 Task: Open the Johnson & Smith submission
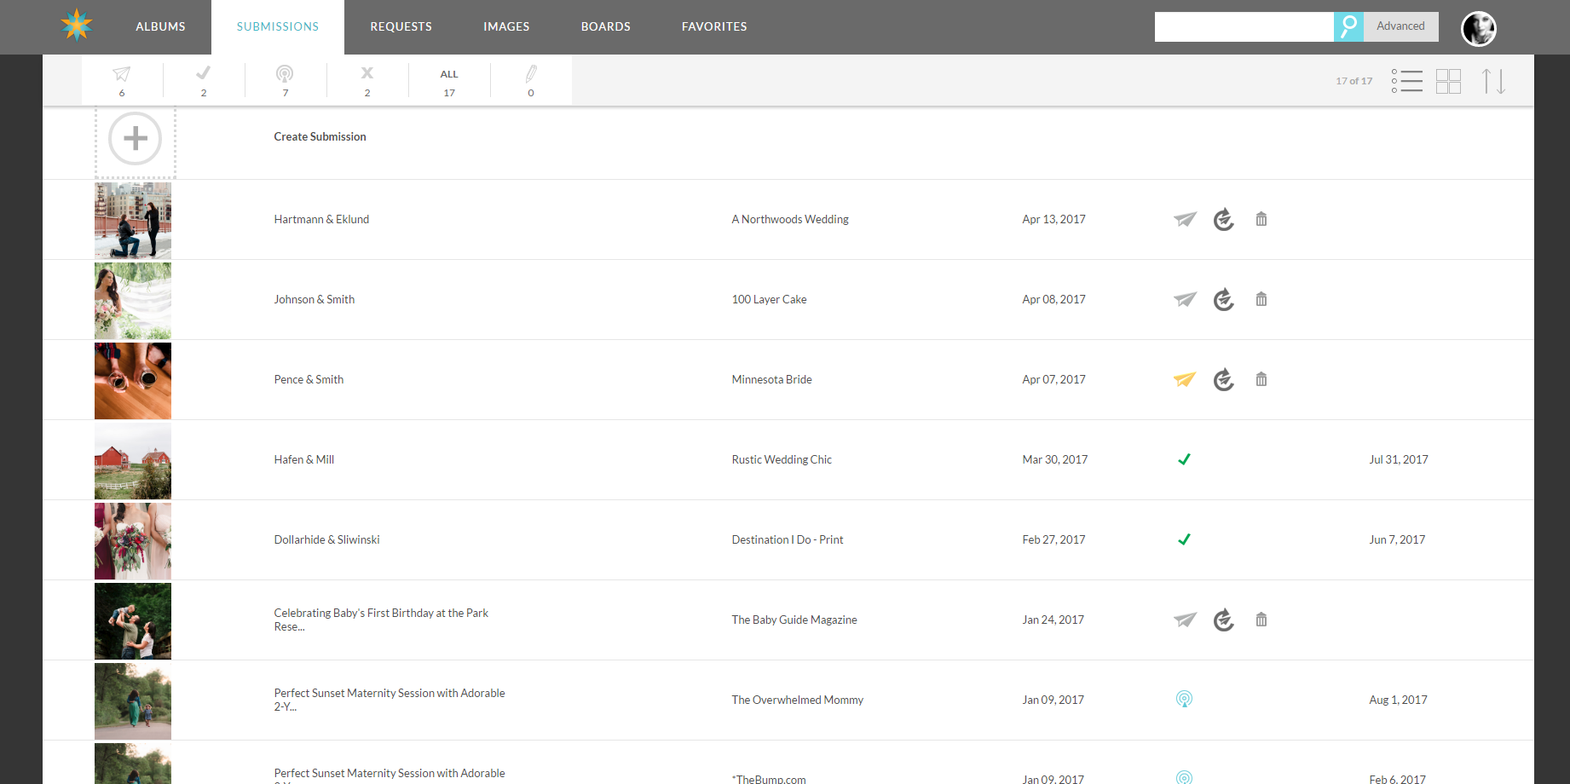click(x=314, y=299)
